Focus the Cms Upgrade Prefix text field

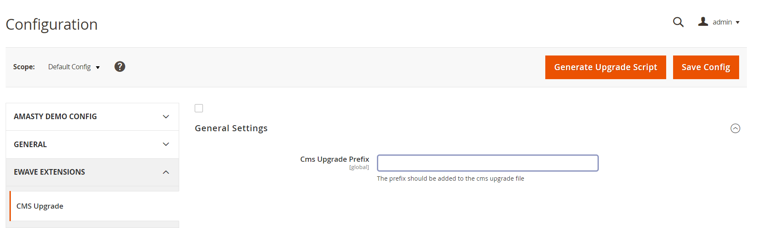click(487, 163)
